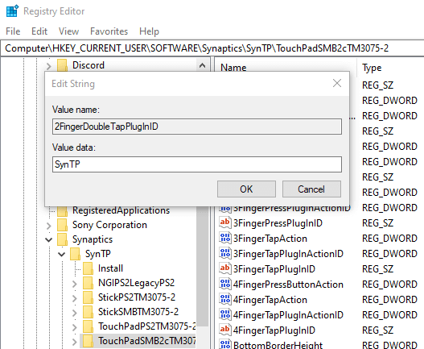
Task: Select the StickSMBTM3075-2 key
Action: tap(138, 312)
